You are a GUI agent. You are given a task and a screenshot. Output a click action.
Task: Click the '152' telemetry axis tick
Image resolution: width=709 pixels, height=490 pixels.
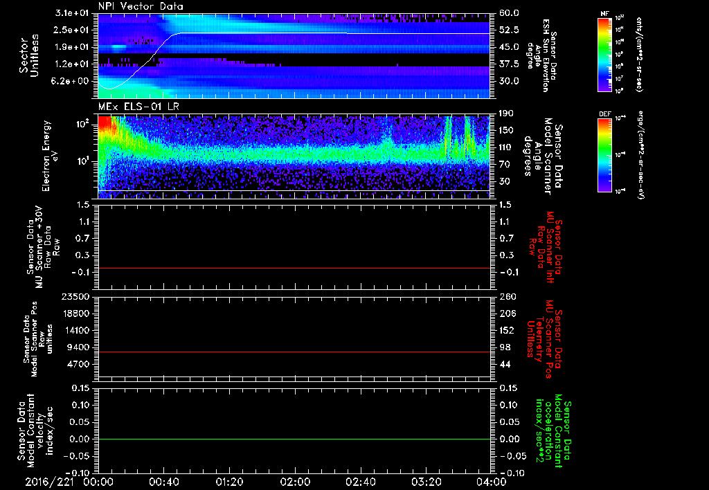point(506,330)
